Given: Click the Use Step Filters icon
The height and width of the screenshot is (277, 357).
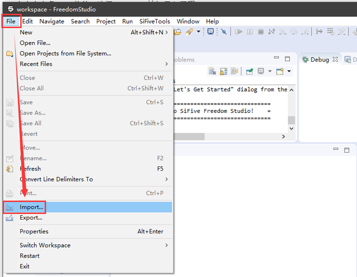Looking at the screenshot, I should pos(341,32).
